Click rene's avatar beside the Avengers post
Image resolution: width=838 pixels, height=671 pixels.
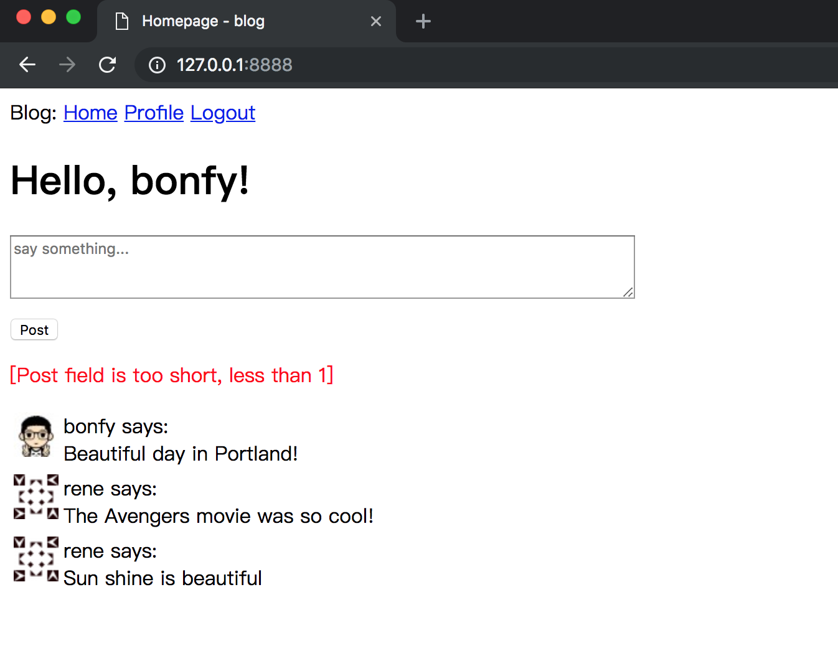point(36,497)
